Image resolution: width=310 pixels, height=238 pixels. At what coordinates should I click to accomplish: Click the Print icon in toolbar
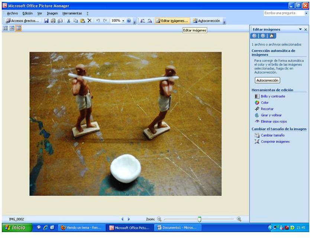click(x=53, y=21)
